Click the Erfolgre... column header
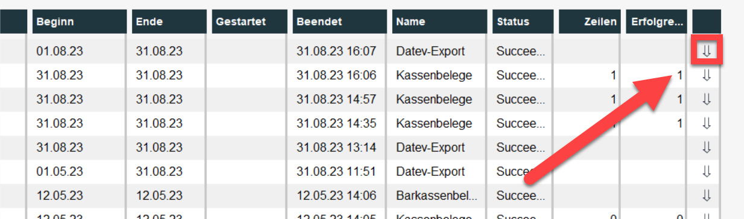The width and height of the screenshot is (744, 219). [x=657, y=22]
